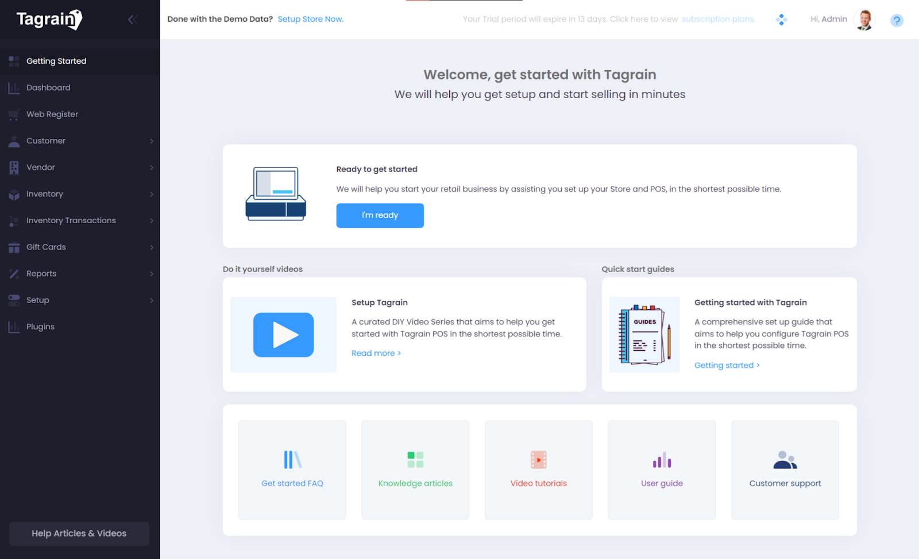The width and height of the screenshot is (919, 559).
Task: Click the User guide bar chart icon
Action: tap(662, 460)
